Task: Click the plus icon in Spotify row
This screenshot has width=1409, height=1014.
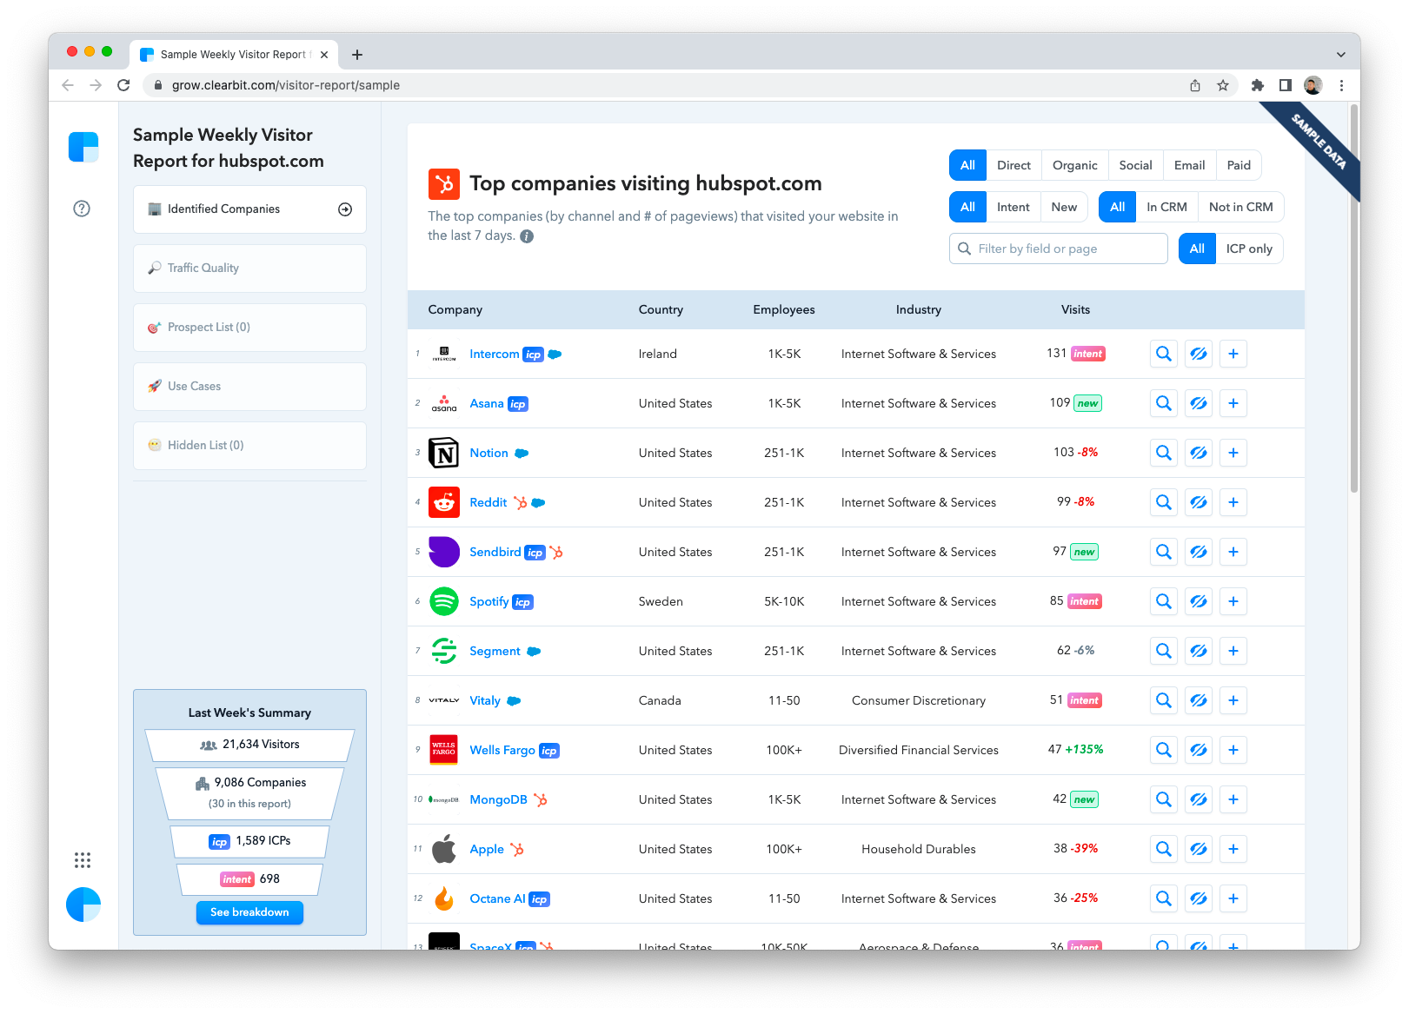Action: tap(1233, 601)
